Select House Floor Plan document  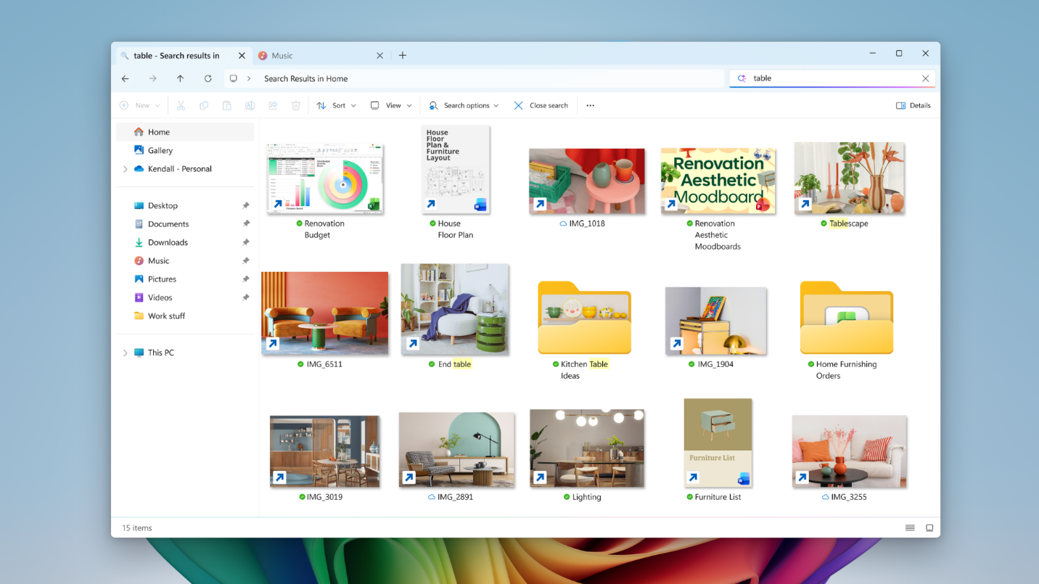456,169
